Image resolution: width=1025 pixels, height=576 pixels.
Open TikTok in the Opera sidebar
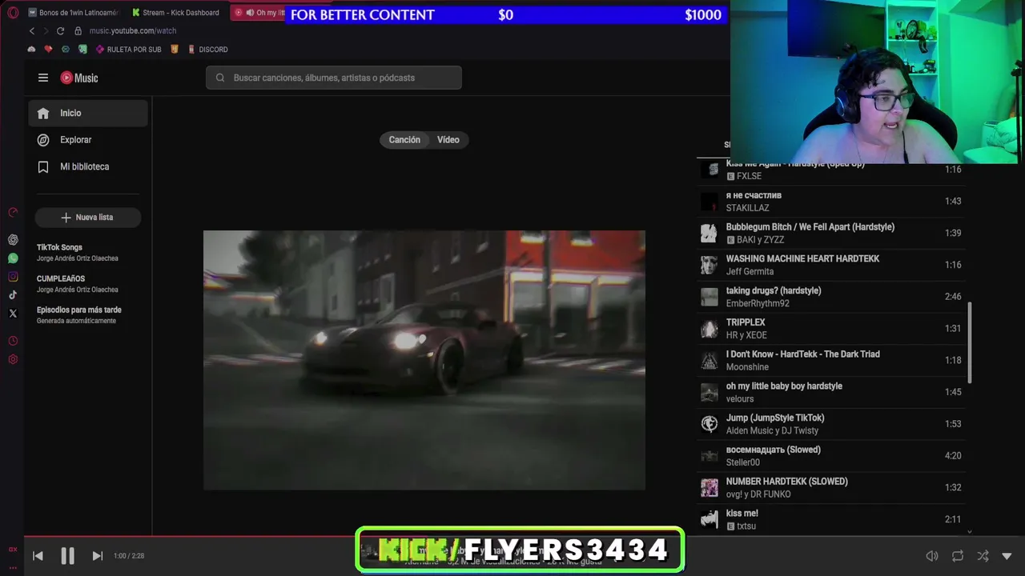pyautogui.click(x=13, y=295)
